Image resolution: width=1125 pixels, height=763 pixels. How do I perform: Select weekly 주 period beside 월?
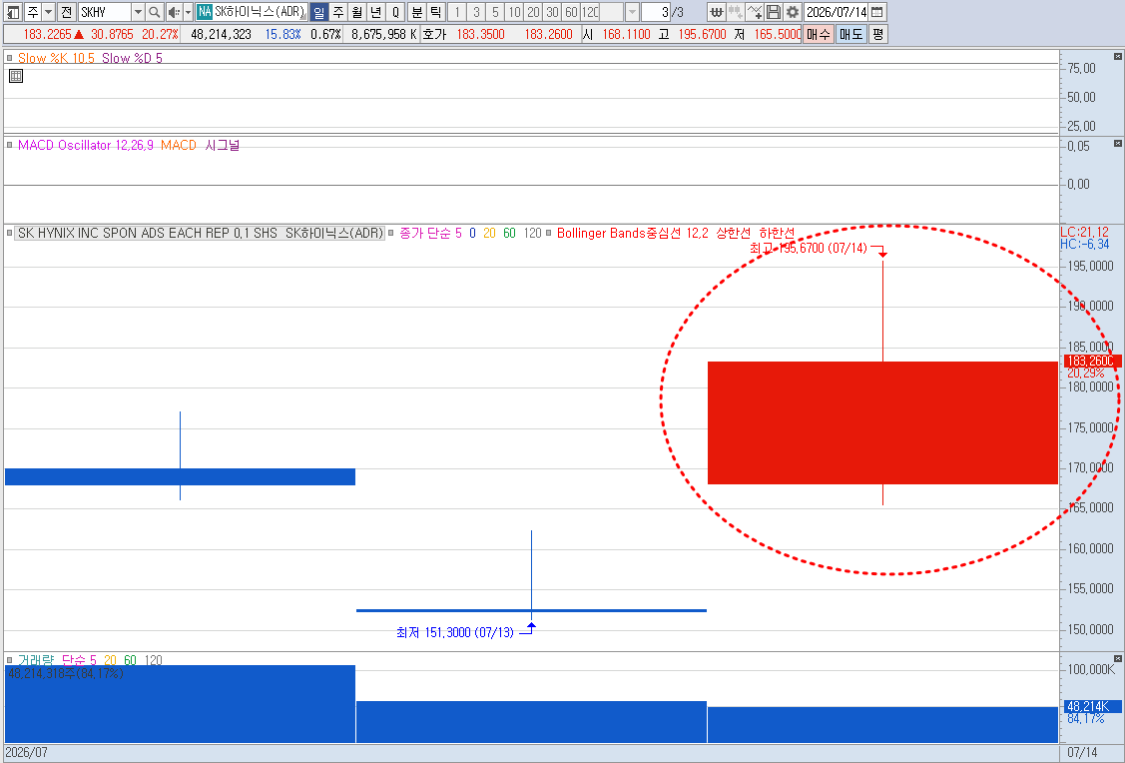click(x=338, y=12)
